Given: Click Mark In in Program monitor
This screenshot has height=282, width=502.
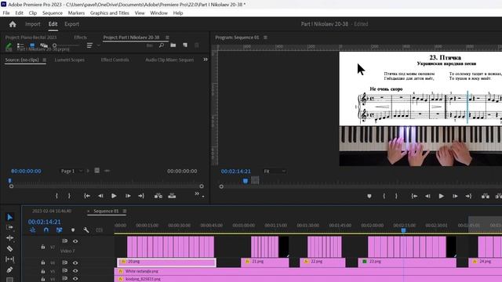Looking at the screenshot, I should point(384,196).
